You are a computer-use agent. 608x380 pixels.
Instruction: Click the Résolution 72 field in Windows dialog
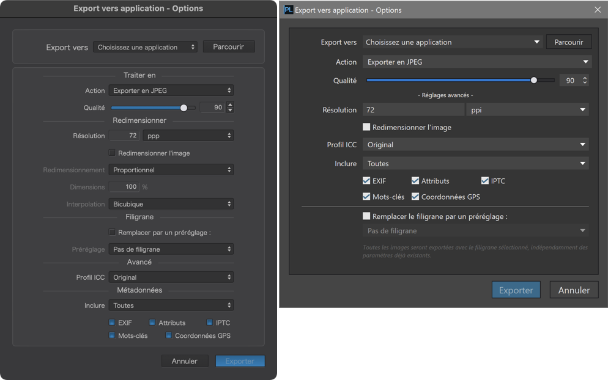(413, 109)
